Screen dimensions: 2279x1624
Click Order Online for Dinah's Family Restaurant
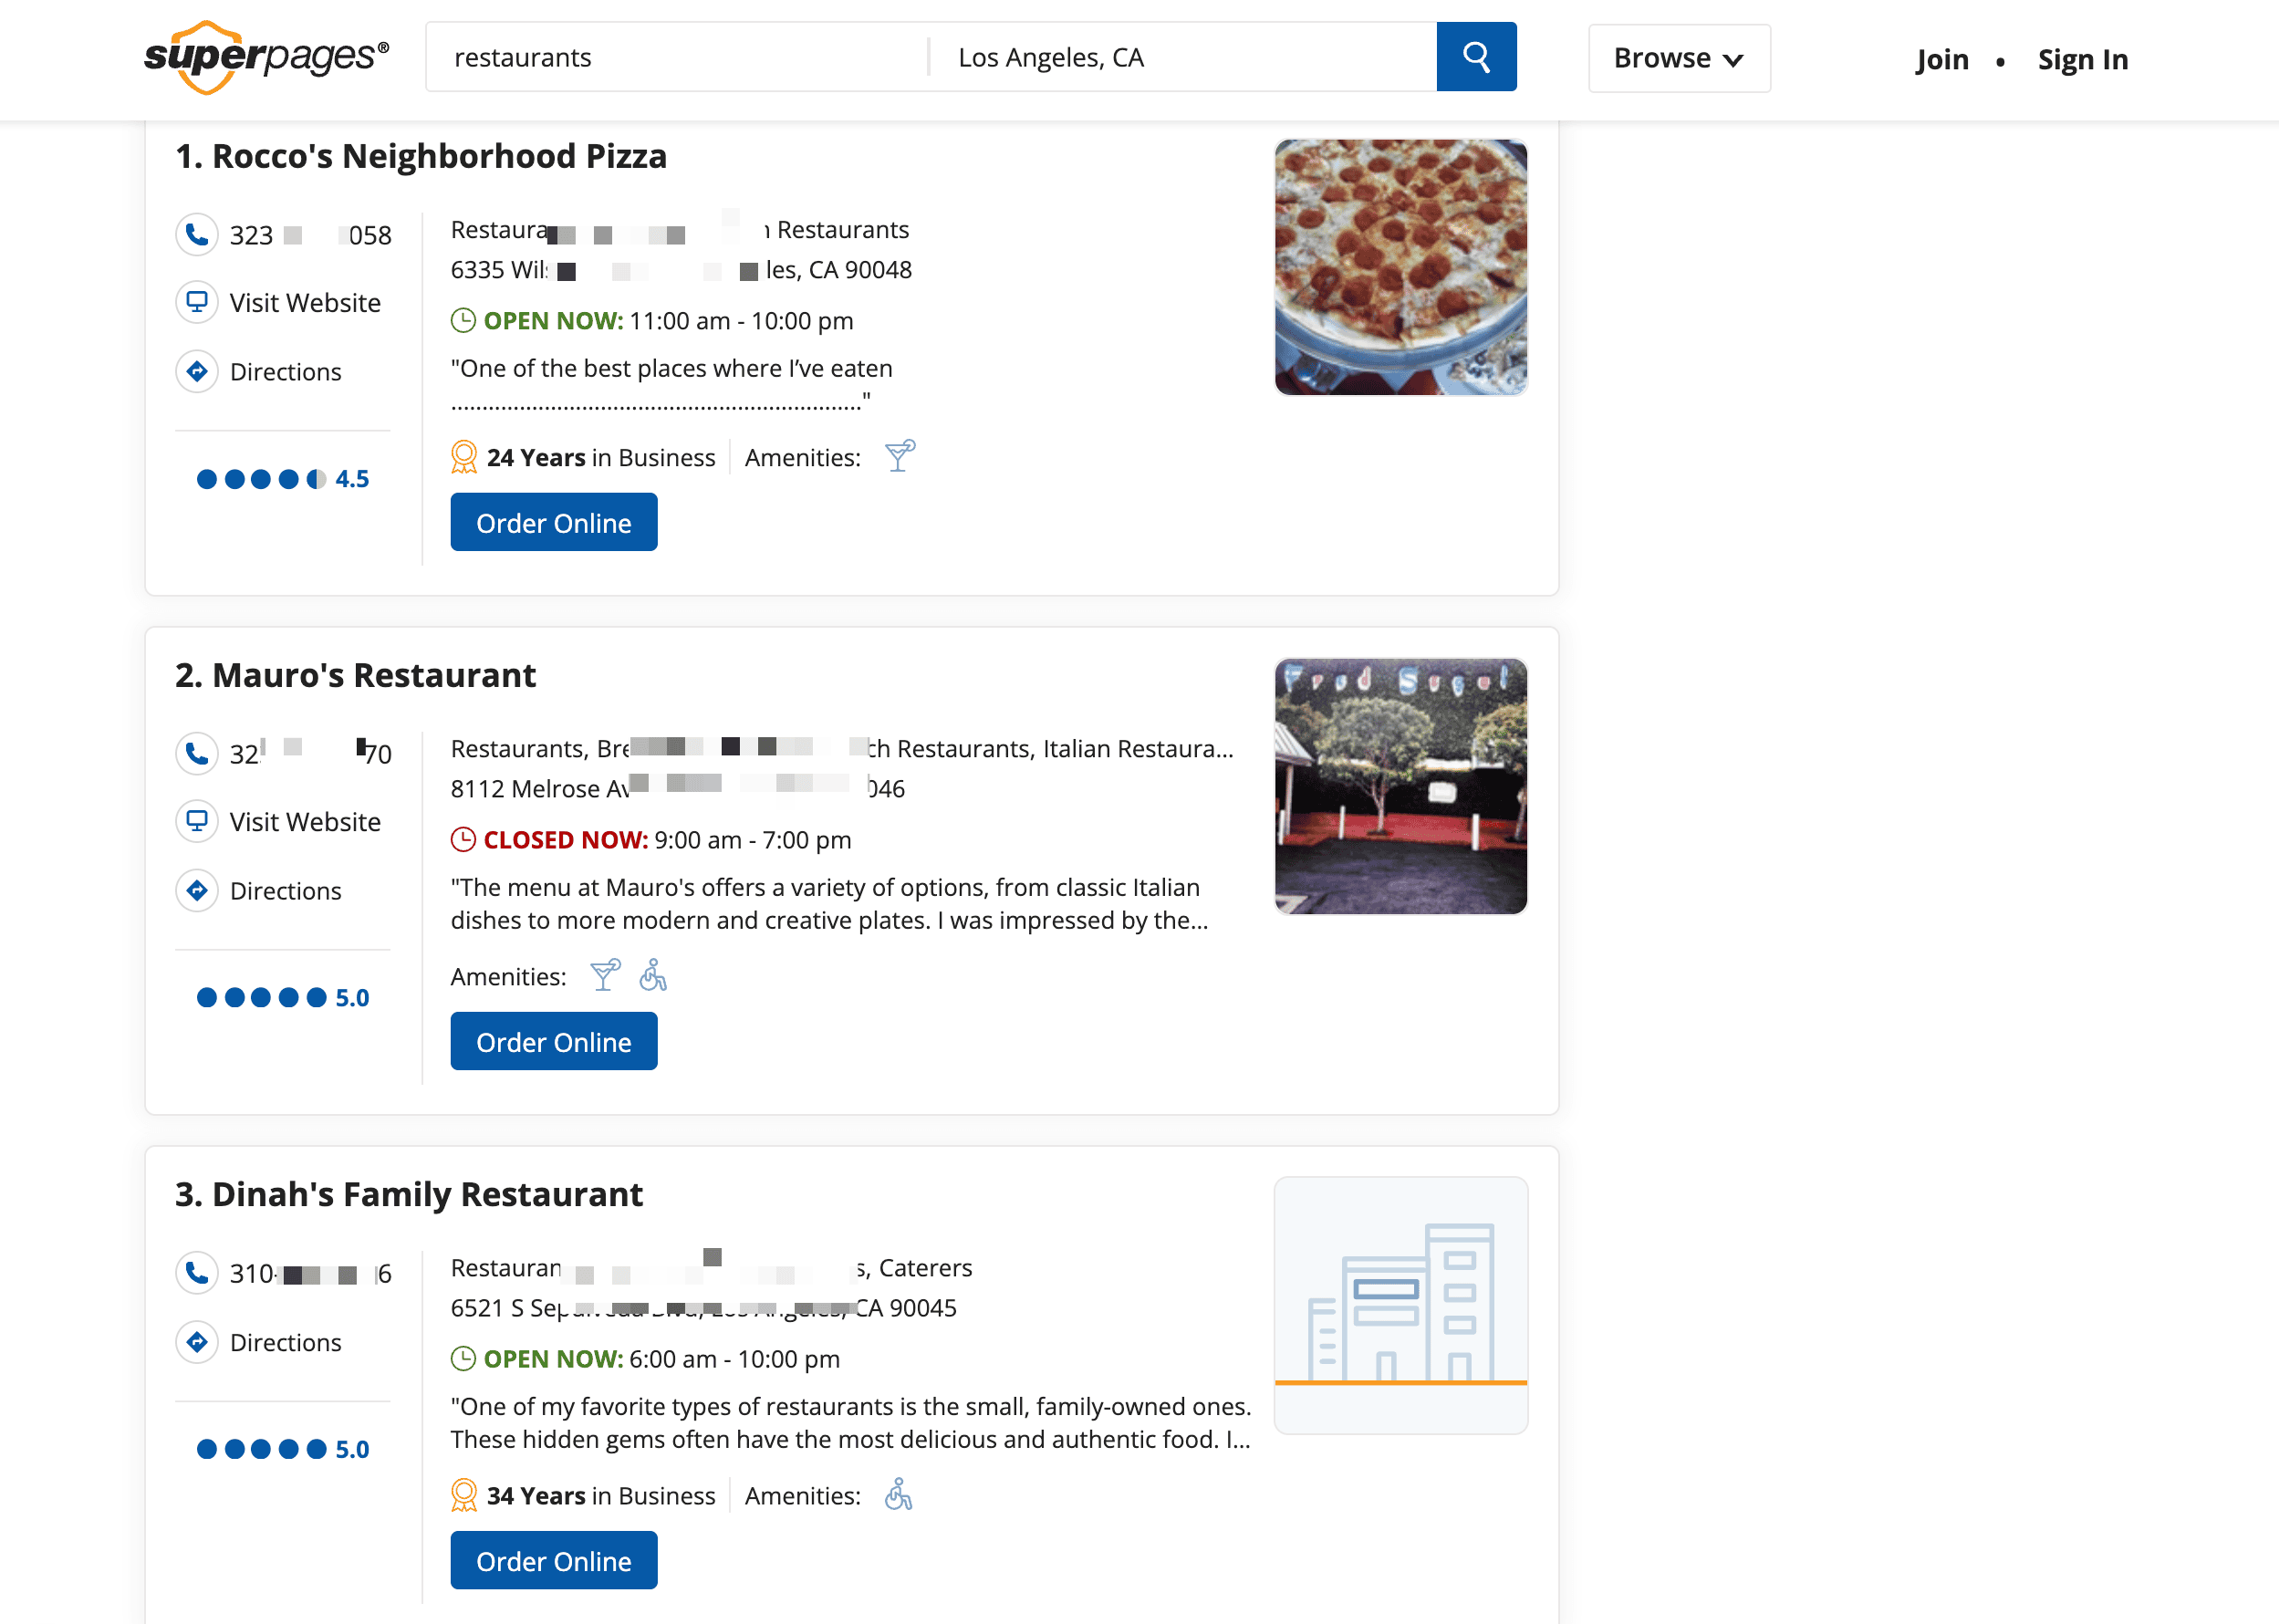click(x=553, y=1560)
